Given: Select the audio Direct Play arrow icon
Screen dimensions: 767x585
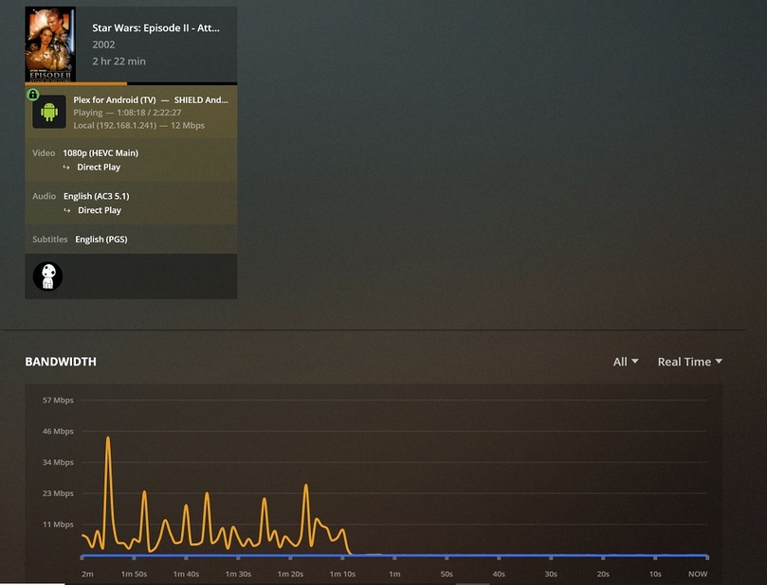Looking at the screenshot, I should tap(67, 210).
